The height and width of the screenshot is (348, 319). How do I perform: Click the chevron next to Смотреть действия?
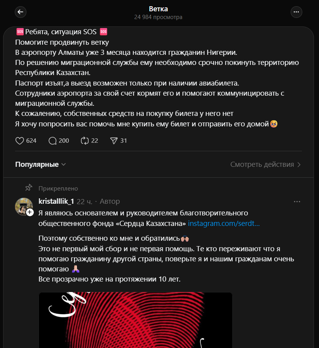point(299,164)
